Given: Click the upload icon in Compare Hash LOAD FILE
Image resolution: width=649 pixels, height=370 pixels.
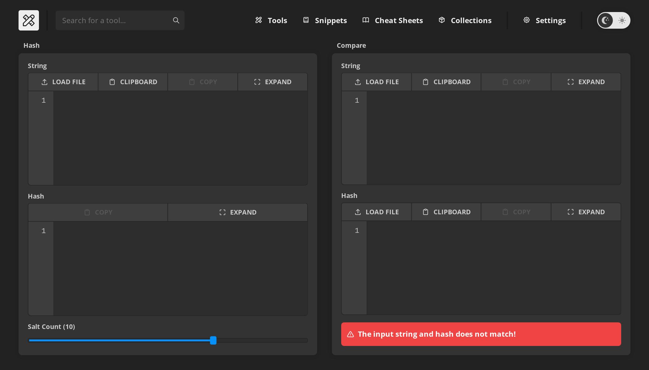Looking at the screenshot, I should pyautogui.click(x=358, y=212).
